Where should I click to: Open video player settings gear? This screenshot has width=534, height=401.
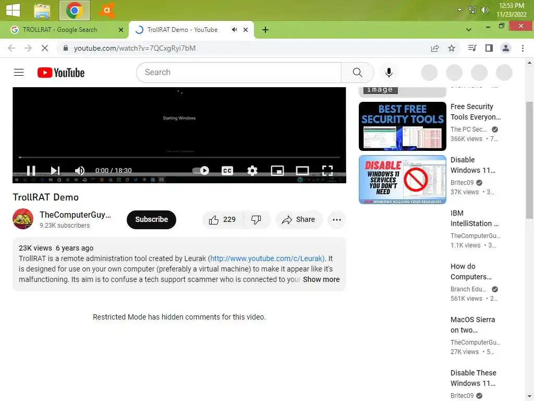point(252,171)
